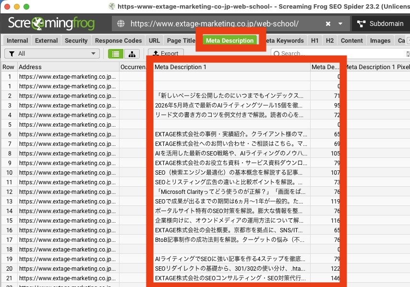Select the address in row 6
This screenshot has width=410, height=287.
pyautogui.click(x=68, y=134)
